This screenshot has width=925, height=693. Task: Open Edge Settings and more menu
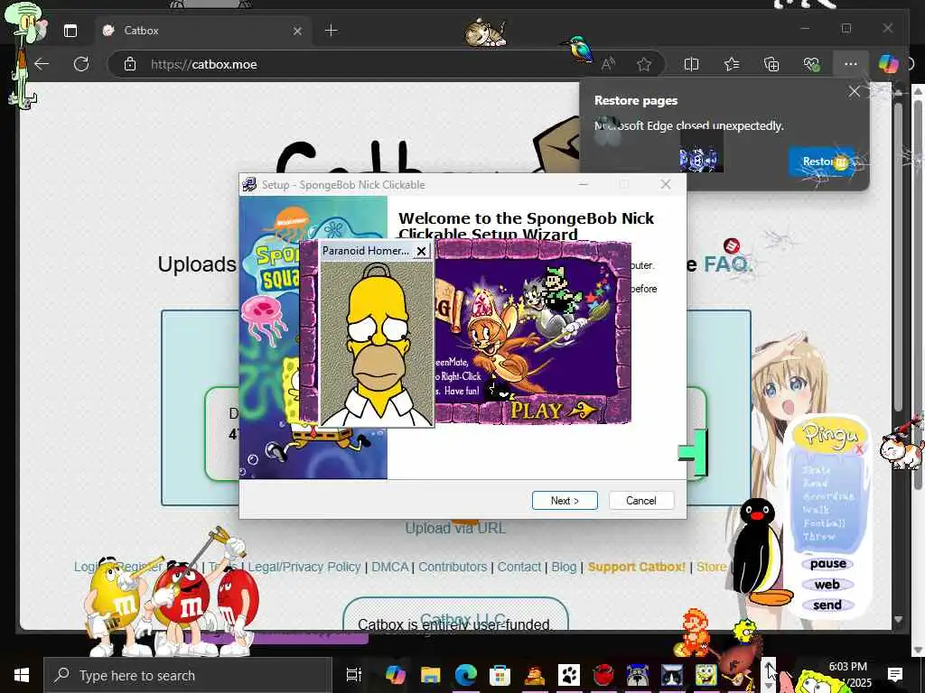point(851,64)
